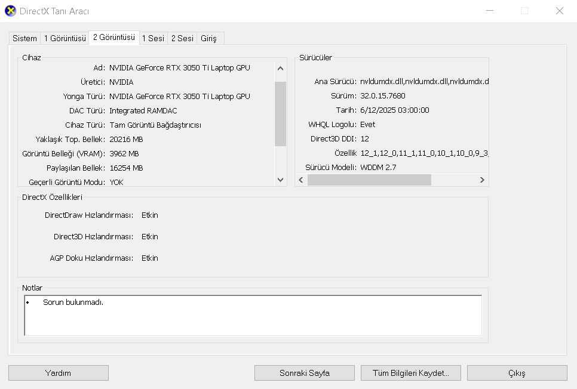Click the Ad value NVIDIA GeForce RTX 3050 Ti
The image size is (577, 389).
click(180, 67)
